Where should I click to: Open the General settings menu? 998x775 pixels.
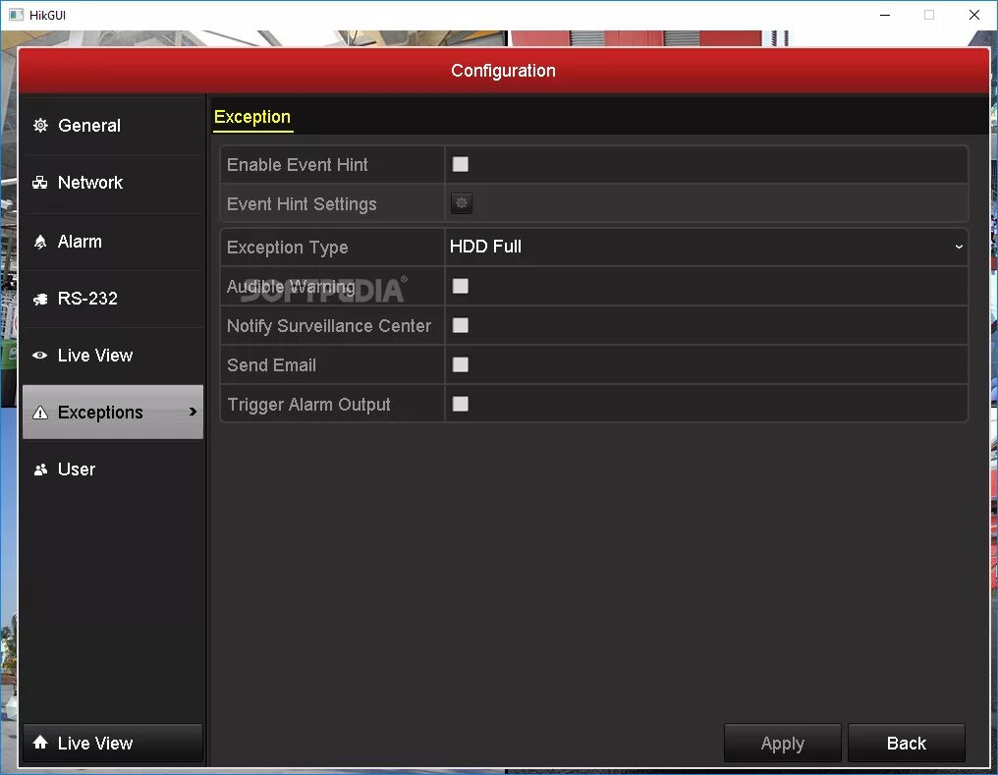tap(113, 126)
